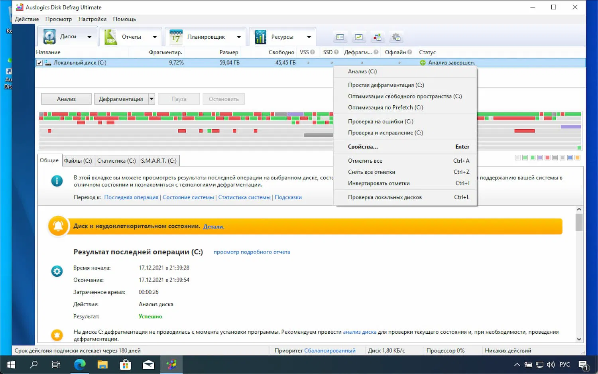Open the Планировщик dropdown arrow
Viewport: 598px width, 374px height.
[x=239, y=36]
